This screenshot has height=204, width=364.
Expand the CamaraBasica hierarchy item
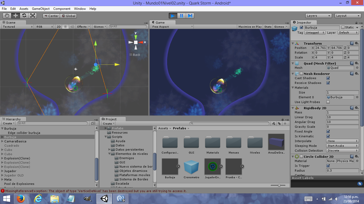2,141
